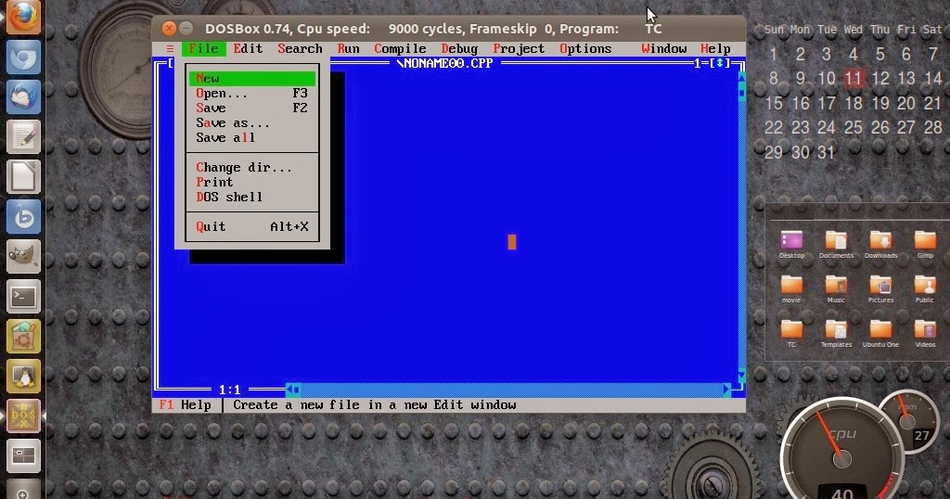The height and width of the screenshot is (499, 950).
Task: Open the Search menu
Action: click(x=300, y=48)
